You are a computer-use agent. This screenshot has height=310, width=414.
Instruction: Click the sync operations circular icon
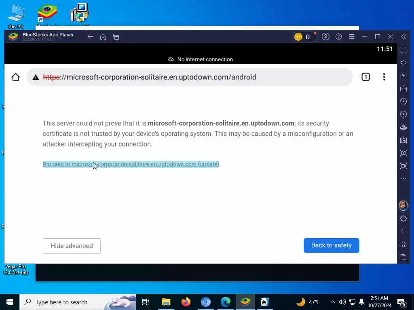pyautogui.click(x=403, y=114)
